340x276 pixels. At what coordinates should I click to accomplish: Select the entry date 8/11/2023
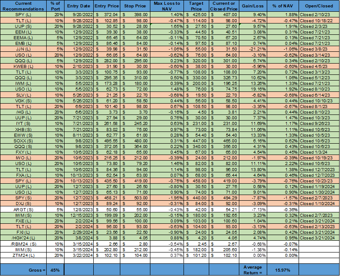tap(79, 135)
